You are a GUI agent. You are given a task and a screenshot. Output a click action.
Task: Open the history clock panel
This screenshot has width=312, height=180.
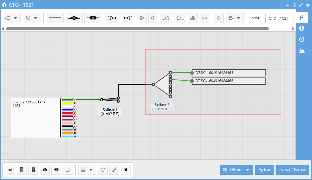coord(302,39)
